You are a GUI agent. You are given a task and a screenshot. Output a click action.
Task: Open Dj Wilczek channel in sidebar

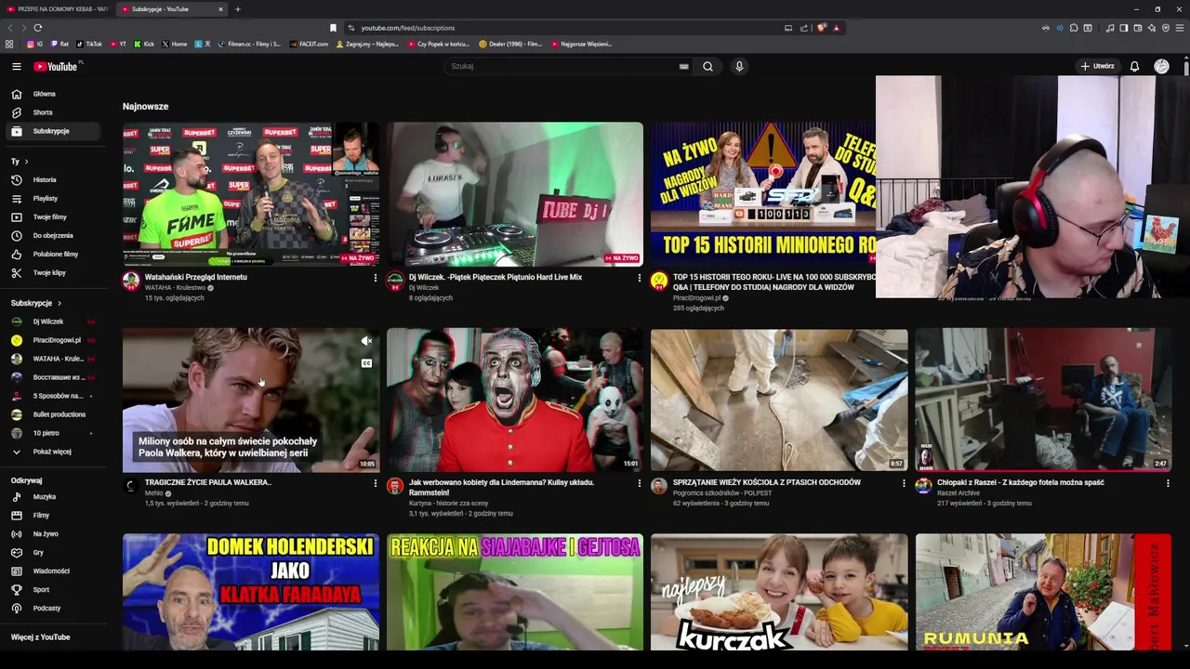55,321
